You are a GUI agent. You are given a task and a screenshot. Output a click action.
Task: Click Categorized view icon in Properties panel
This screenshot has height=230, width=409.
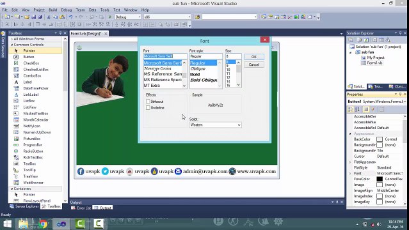coord(351,109)
